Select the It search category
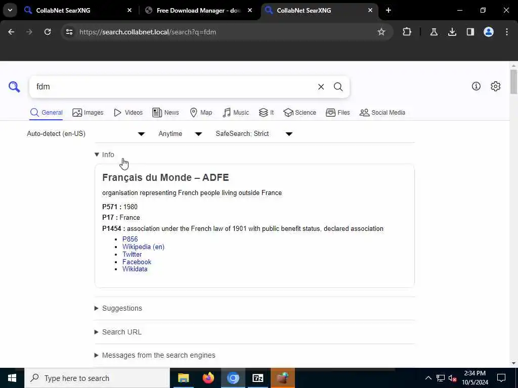 coord(266,113)
